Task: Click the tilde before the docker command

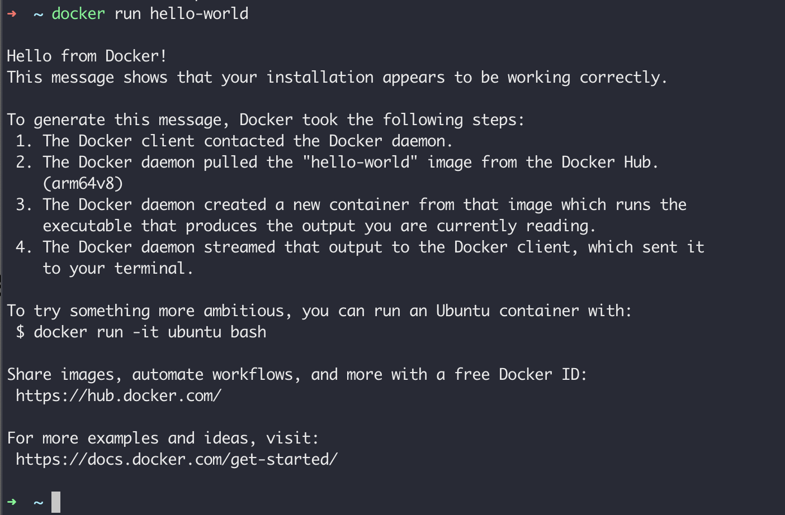Action: 38,15
